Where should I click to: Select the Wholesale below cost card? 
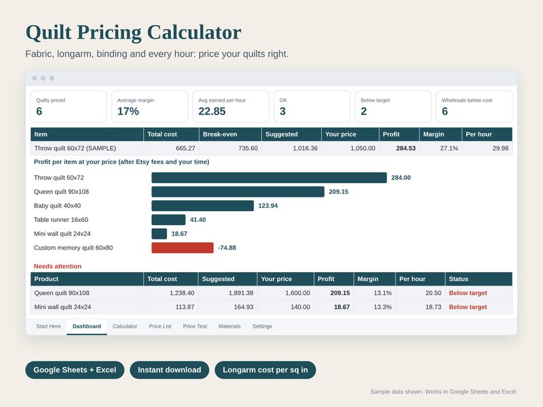[x=474, y=106]
